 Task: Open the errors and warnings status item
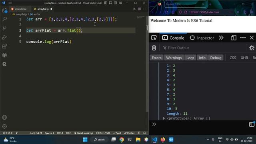coord(8,133)
